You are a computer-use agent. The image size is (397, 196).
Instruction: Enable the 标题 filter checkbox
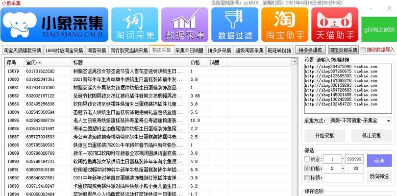tap(307, 177)
